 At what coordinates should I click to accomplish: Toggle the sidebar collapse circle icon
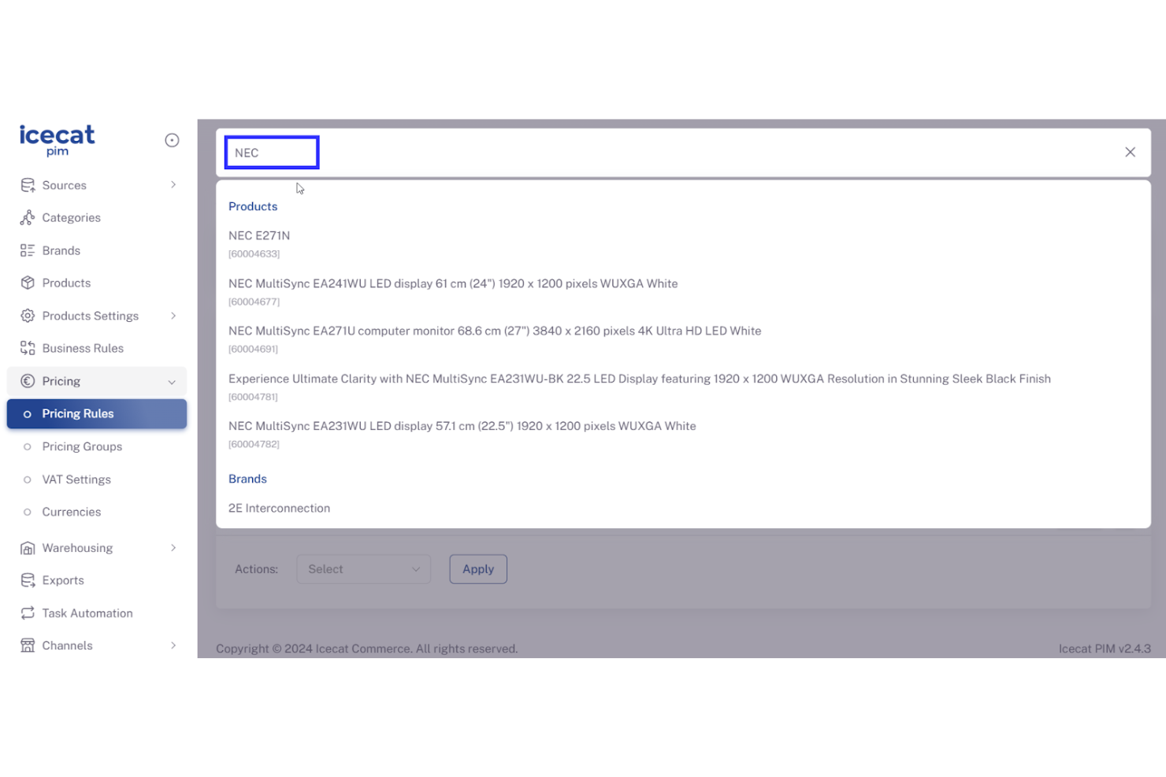(172, 140)
